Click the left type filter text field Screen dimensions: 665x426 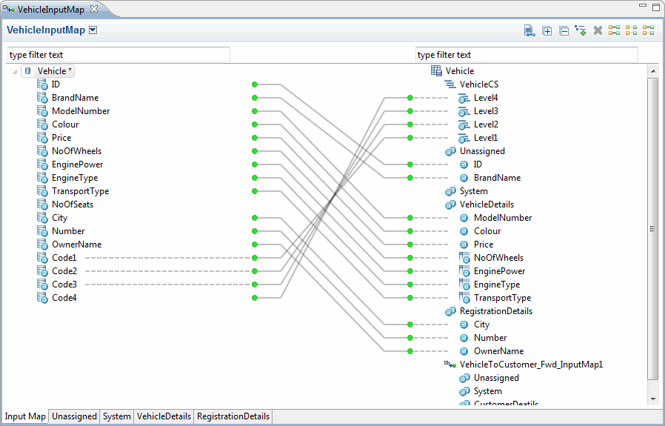(118, 55)
